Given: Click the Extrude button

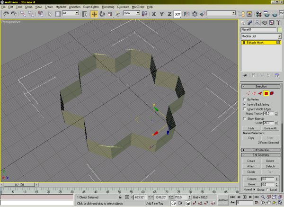Looking at the screenshot, I should click(251, 179).
